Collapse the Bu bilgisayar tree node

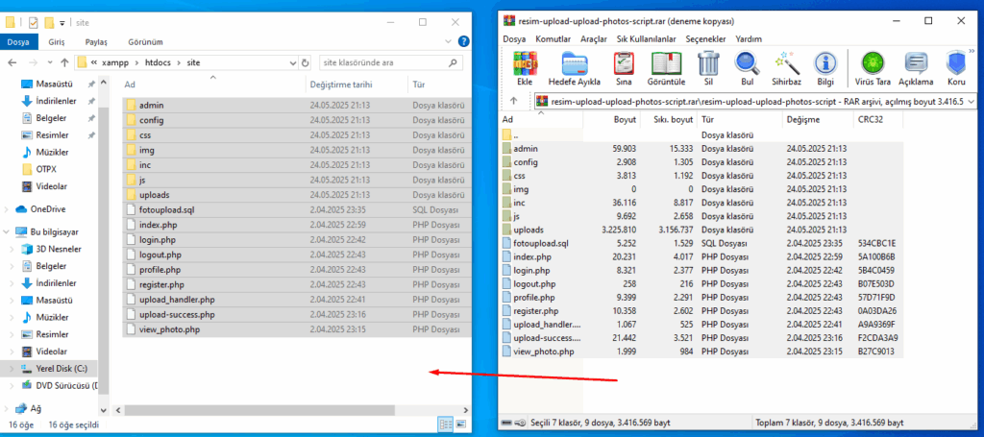(x=7, y=232)
